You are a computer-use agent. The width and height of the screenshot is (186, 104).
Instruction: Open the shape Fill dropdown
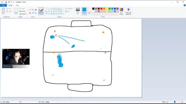tap(68, 11)
